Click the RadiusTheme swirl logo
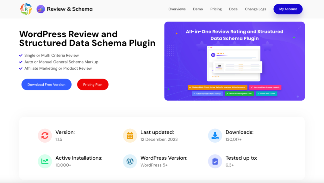 point(26,9)
